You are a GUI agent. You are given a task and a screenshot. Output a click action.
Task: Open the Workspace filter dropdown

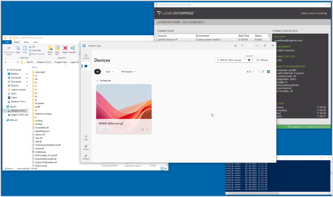pyautogui.click(x=129, y=71)
